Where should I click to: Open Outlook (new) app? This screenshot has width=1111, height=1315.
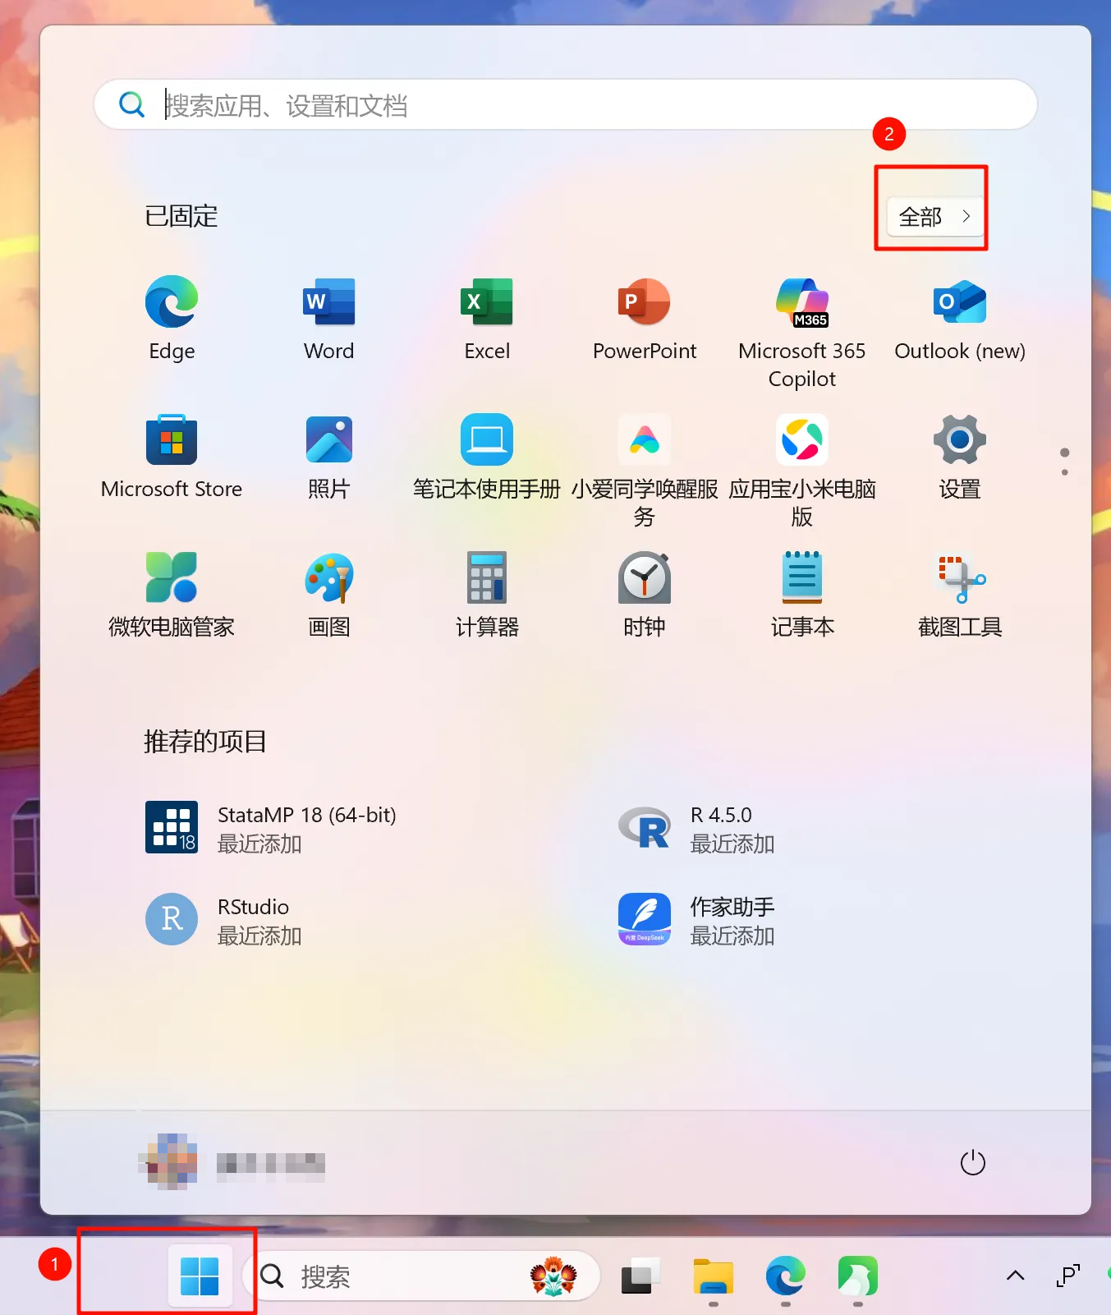(x=960, y=320)
